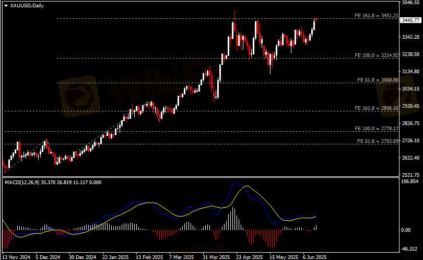423x260 pixels.
Task: Click the 22 Jan 2025 date marker
Action: coord(116,257)
